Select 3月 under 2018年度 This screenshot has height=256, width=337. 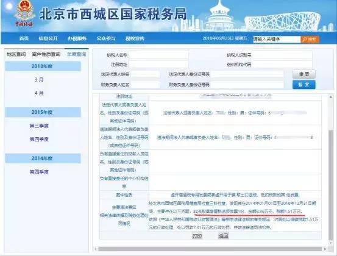point(39,80)
